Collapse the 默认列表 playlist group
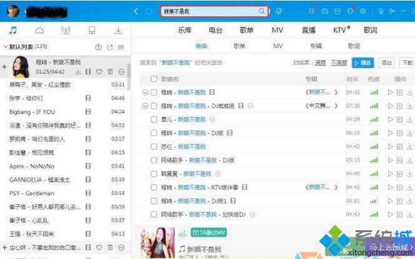This screenshot has height=259, width=415. (6, 47)
